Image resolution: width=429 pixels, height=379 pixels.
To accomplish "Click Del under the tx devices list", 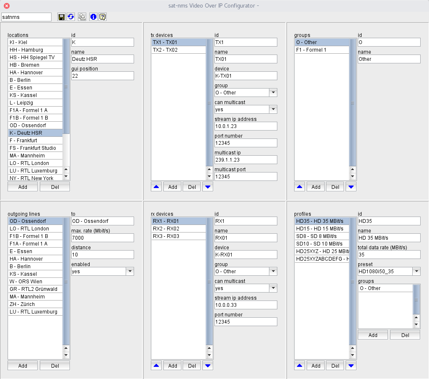I will point(191,186).
